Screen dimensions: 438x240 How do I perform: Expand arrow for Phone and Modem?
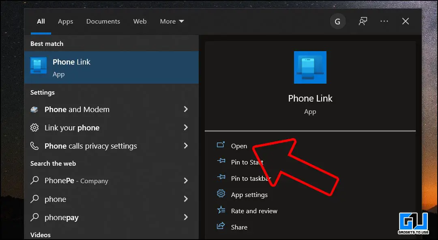pyautogui.click(x=186, y=109)
